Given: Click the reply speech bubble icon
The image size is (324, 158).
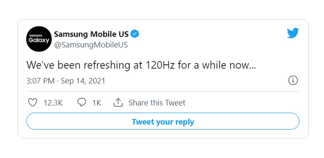Looking at the screenshot, I should pyautogui.click(x=81, y=103).
